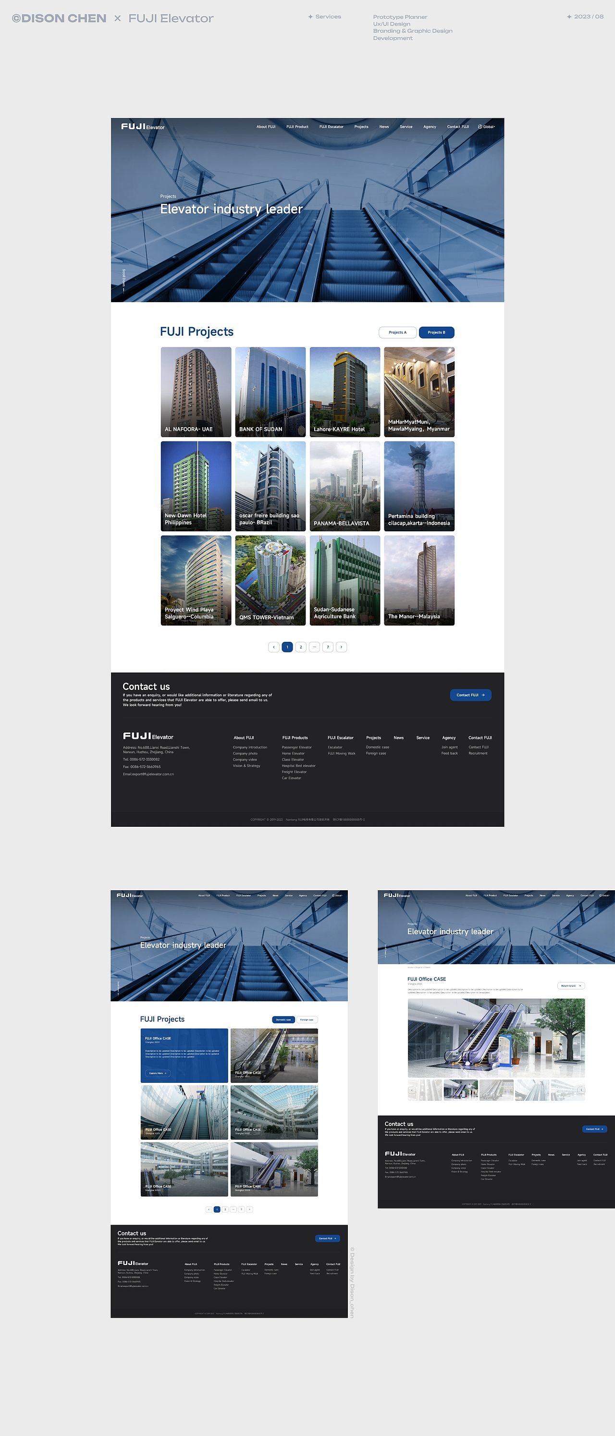Select the highlighted gallery thumbnail in bottom-right mockup
This screenshot has height=1436, width=615.
461,1090
